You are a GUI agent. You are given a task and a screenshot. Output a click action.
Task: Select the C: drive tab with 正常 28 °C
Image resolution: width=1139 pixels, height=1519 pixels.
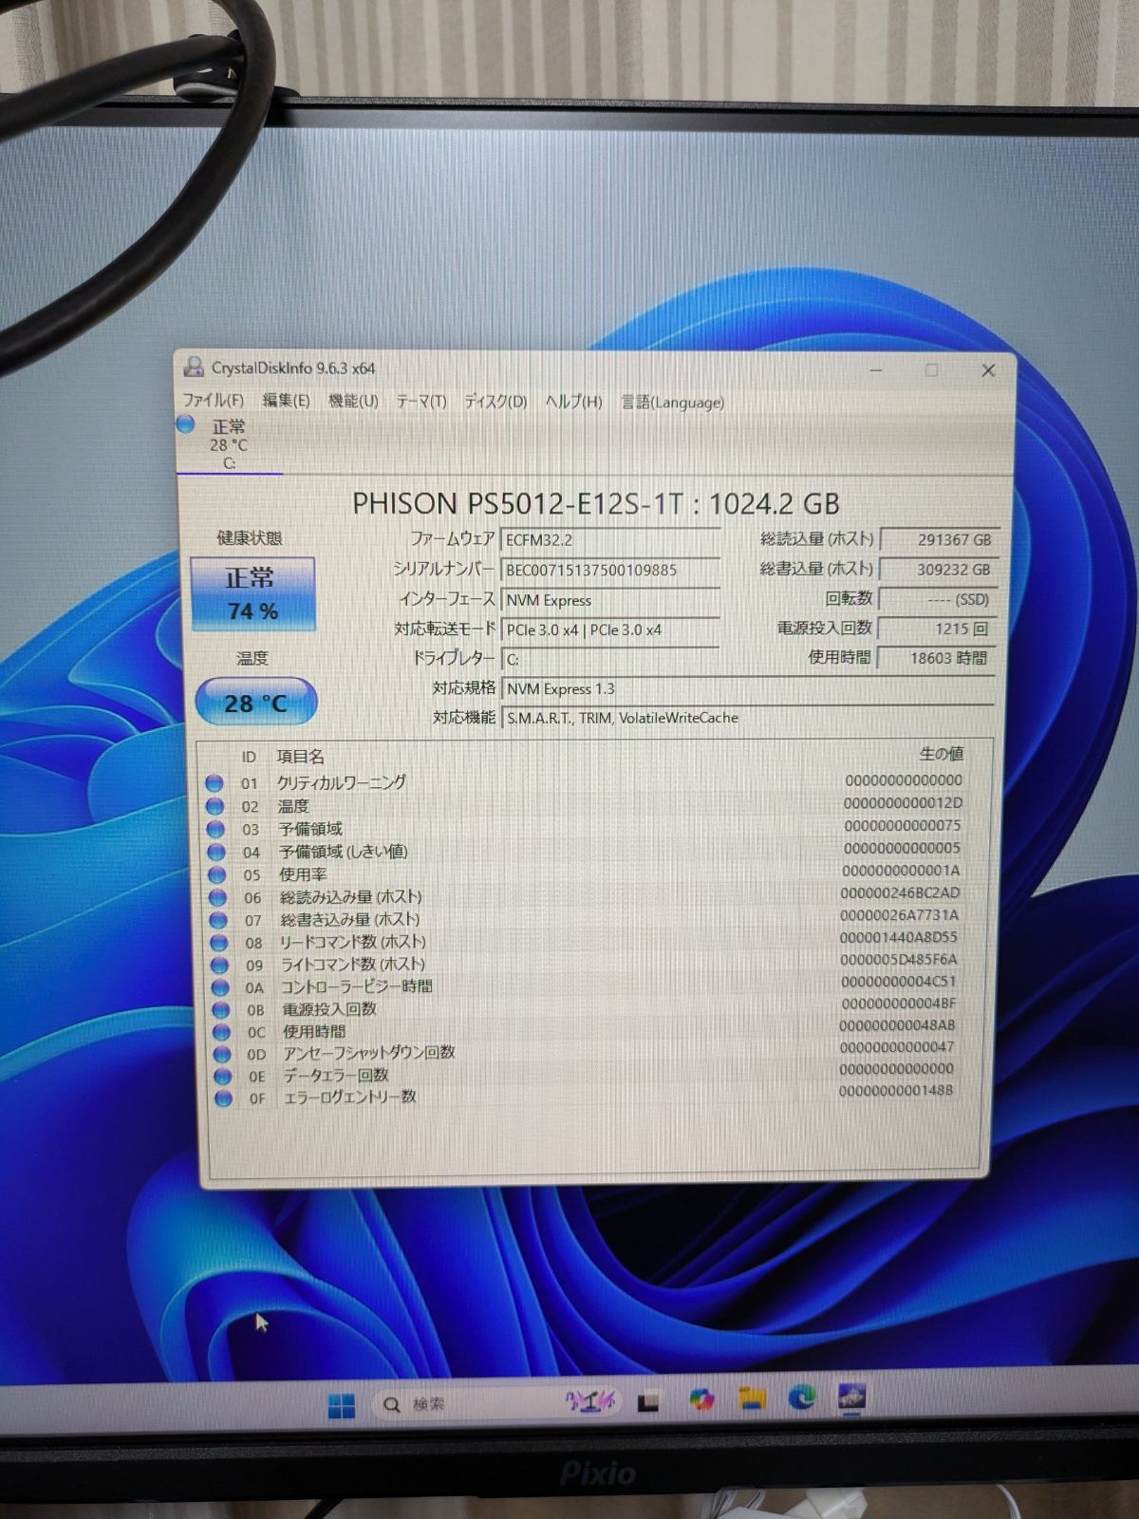[x=229, y=444]
